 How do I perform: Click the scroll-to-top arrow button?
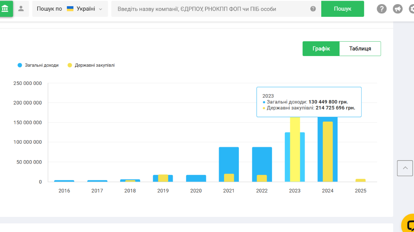(x=405, y=168)
